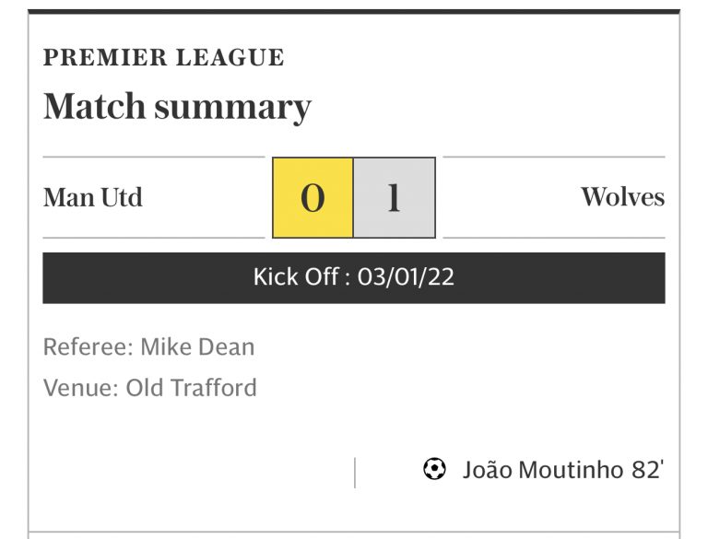Image resolution: width=708 pixels, height=539 pixels.
Task: Click the football goal icon
Action: pyautogui.click(x=433, y=470)
